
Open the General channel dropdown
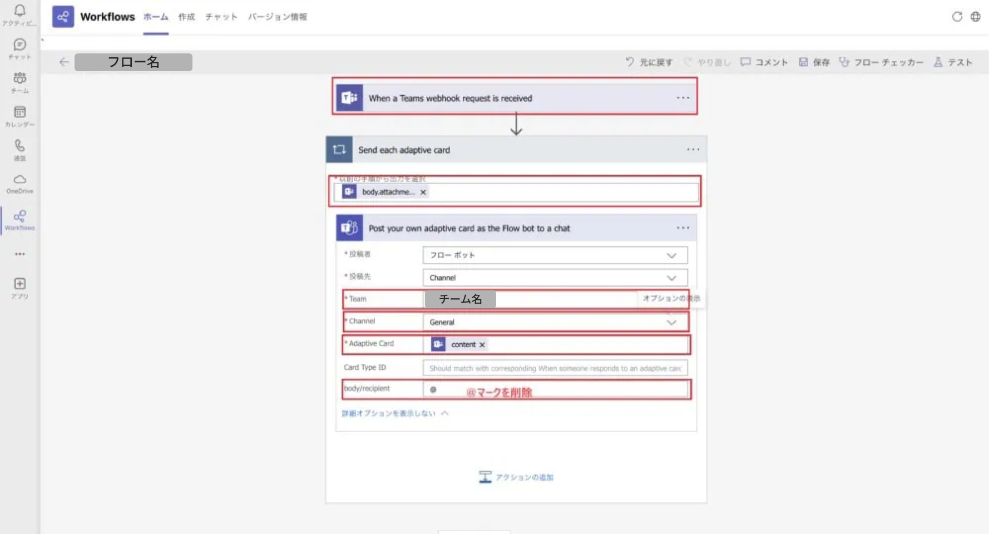[x=671, y=323]
